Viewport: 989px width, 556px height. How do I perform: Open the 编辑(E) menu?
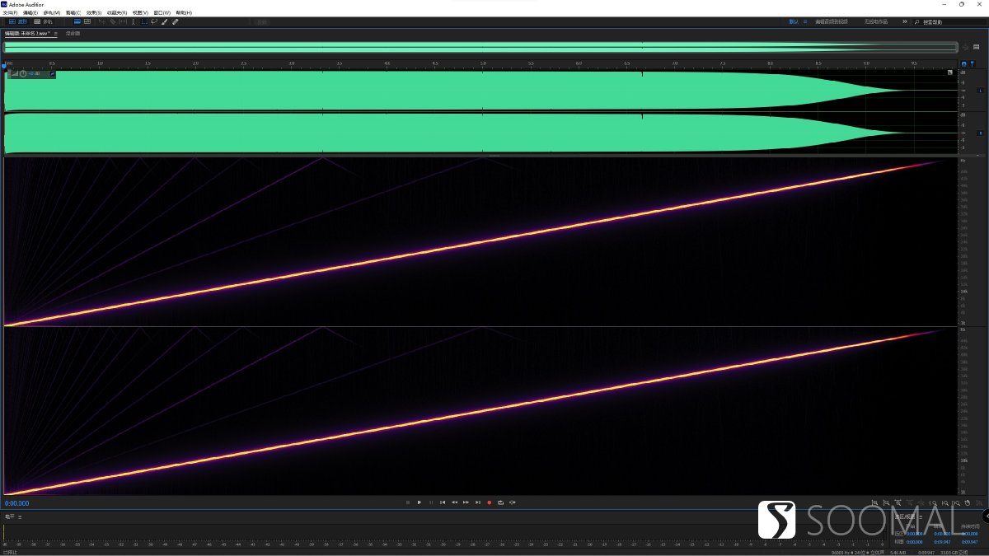tap(30, 13)
